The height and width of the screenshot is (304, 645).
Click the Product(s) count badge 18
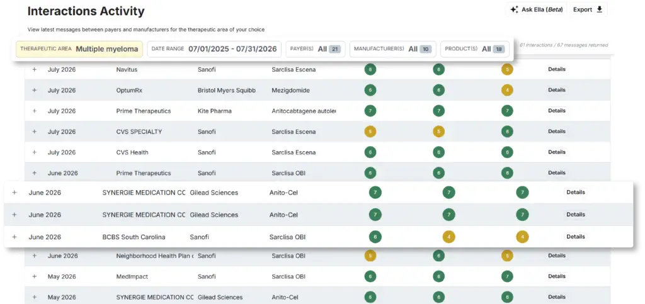tap(499, 49)
